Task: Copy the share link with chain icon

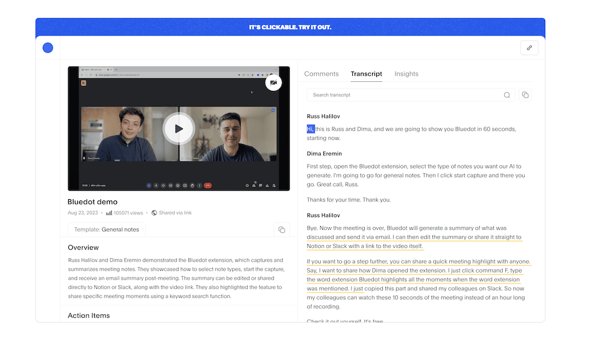Action: (529, 48)
